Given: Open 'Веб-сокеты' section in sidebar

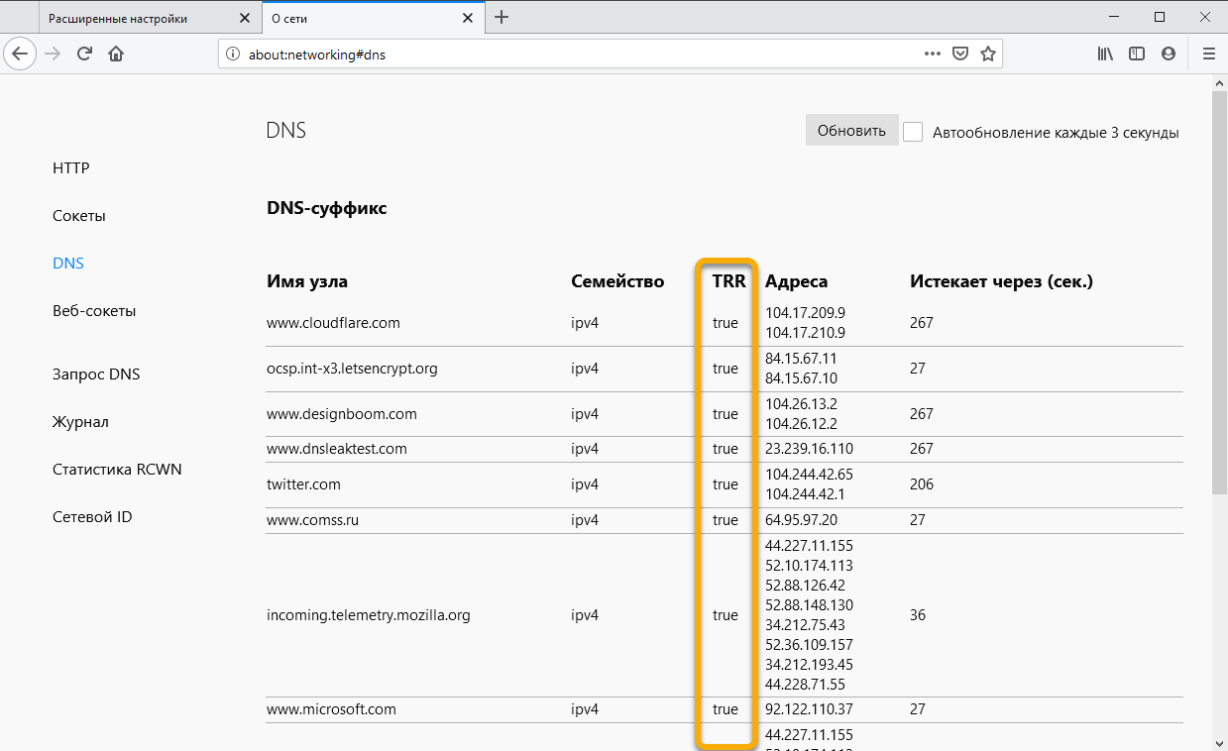Looking at the screenshot, I should (94, 311).
